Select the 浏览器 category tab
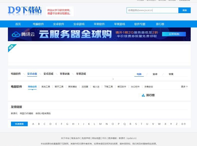 [x=85, y=87]
